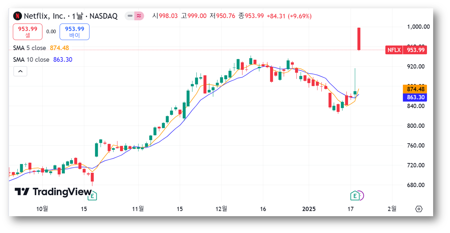This screenshot has height=233, width=450.
Task: Click the SMA 5 value 874.48 in legend
Action: [x=59, y=48]
